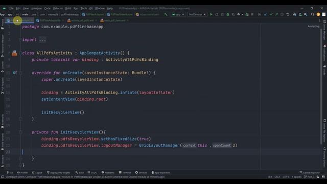Click the Stop square icon in toolbar
Screen dimensions: 327x184
[252, 14]
